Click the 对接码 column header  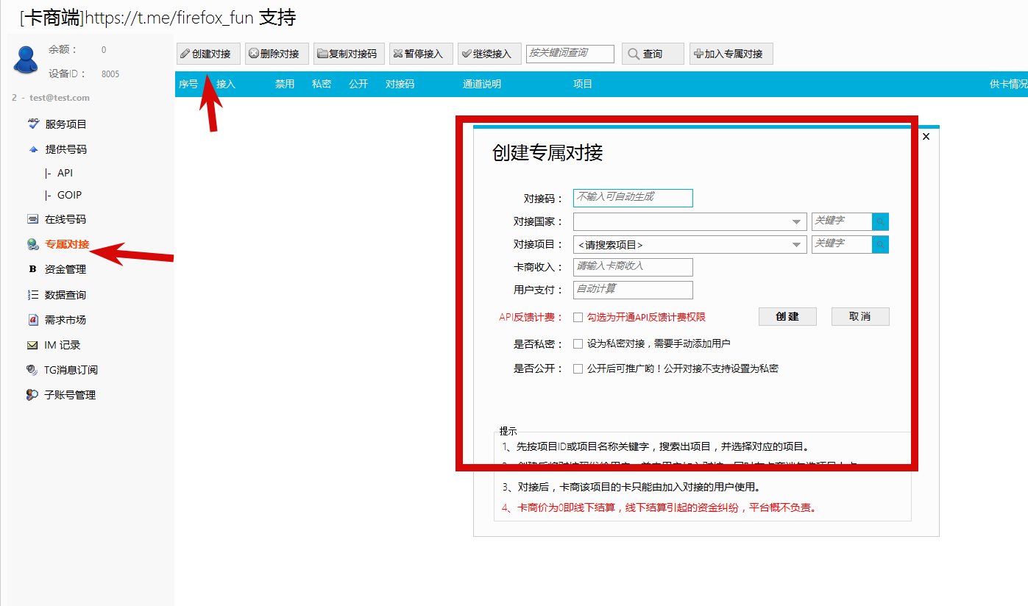[400, 85]
